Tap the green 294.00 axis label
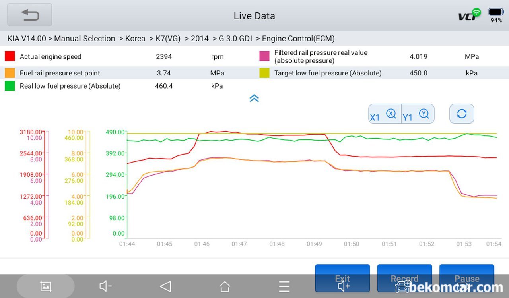The height and width of the screenshot is (298, 509). [115, 175]
